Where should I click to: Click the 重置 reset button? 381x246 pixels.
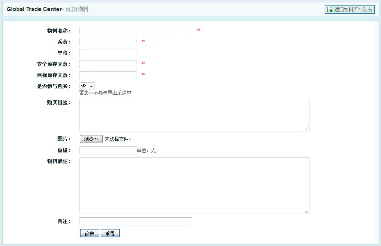coord(110,233)
